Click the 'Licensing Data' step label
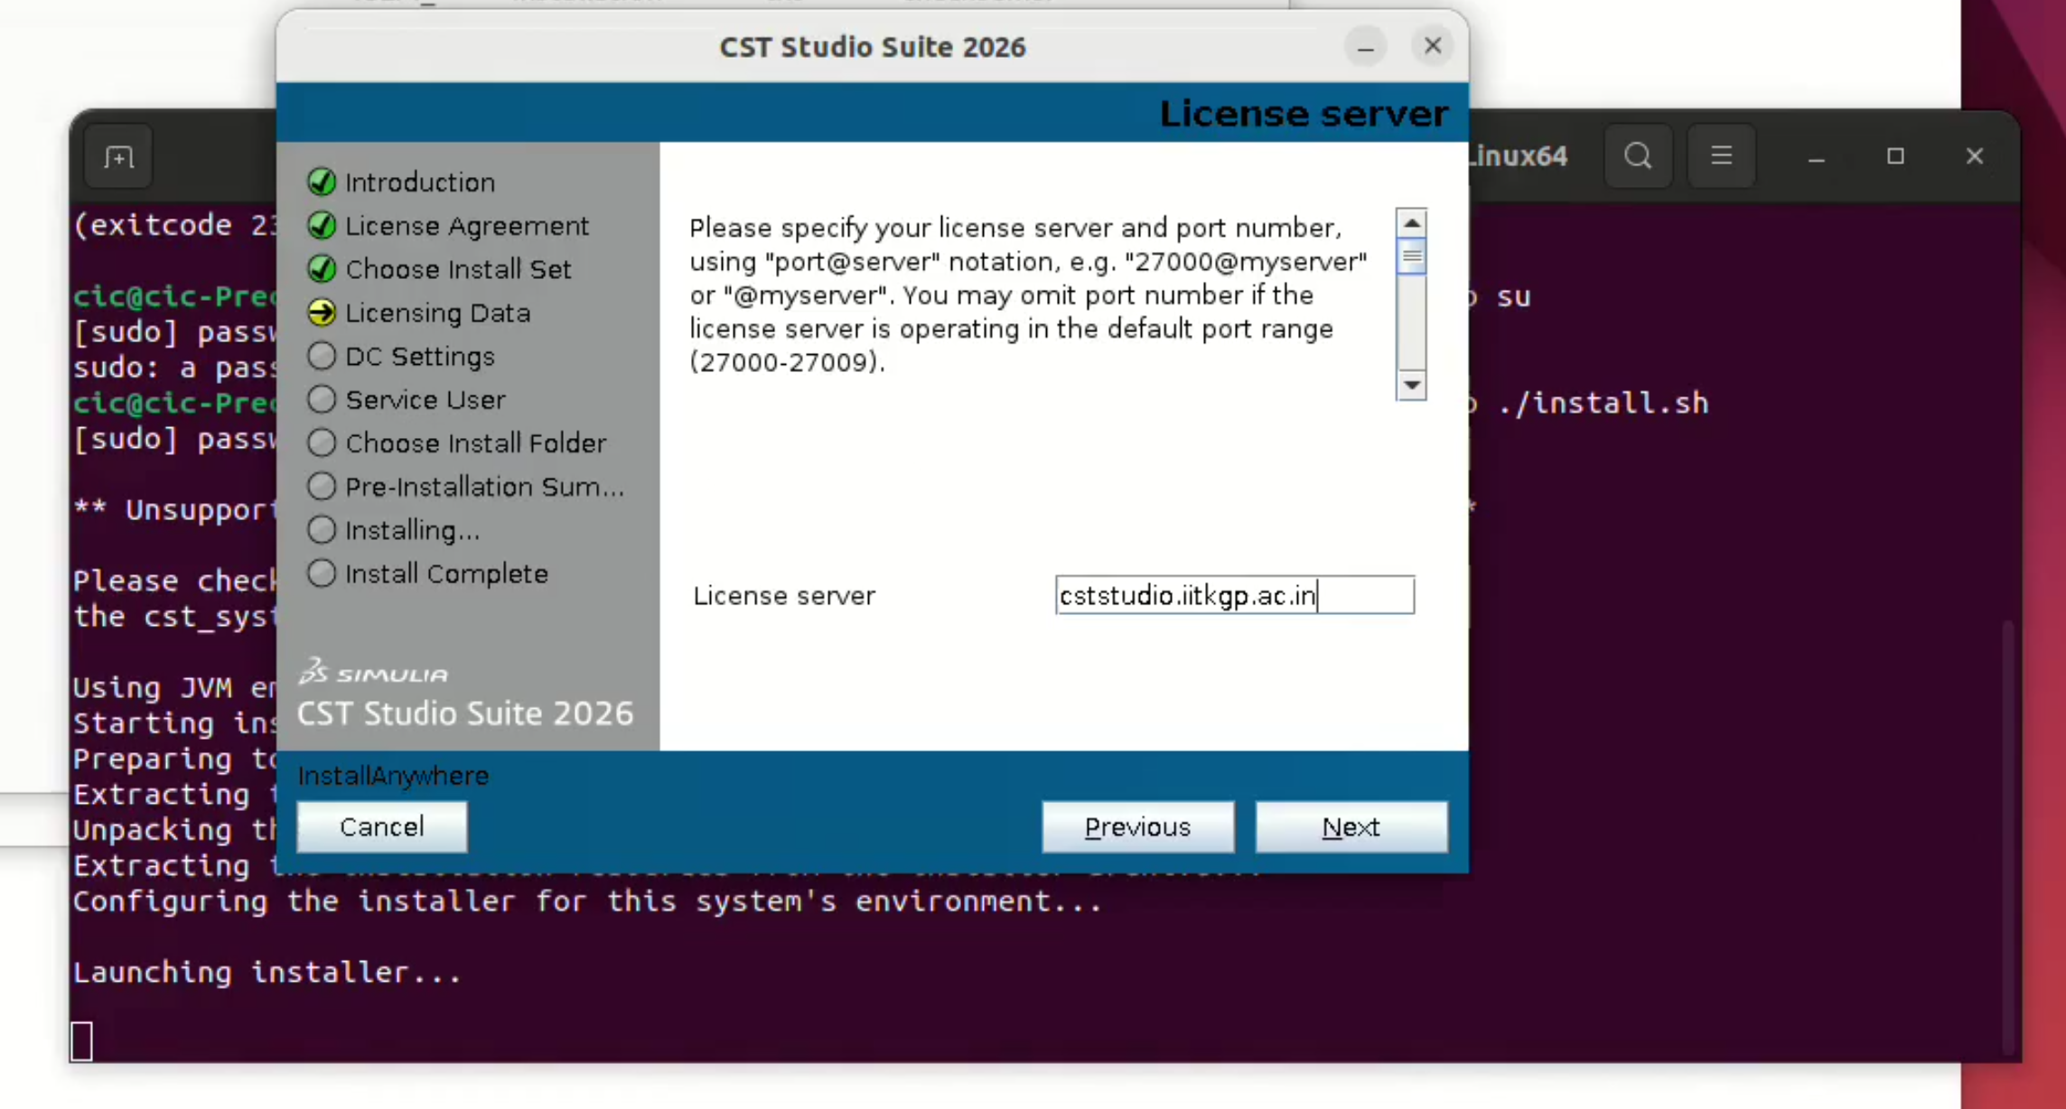 tap(437, 313)
